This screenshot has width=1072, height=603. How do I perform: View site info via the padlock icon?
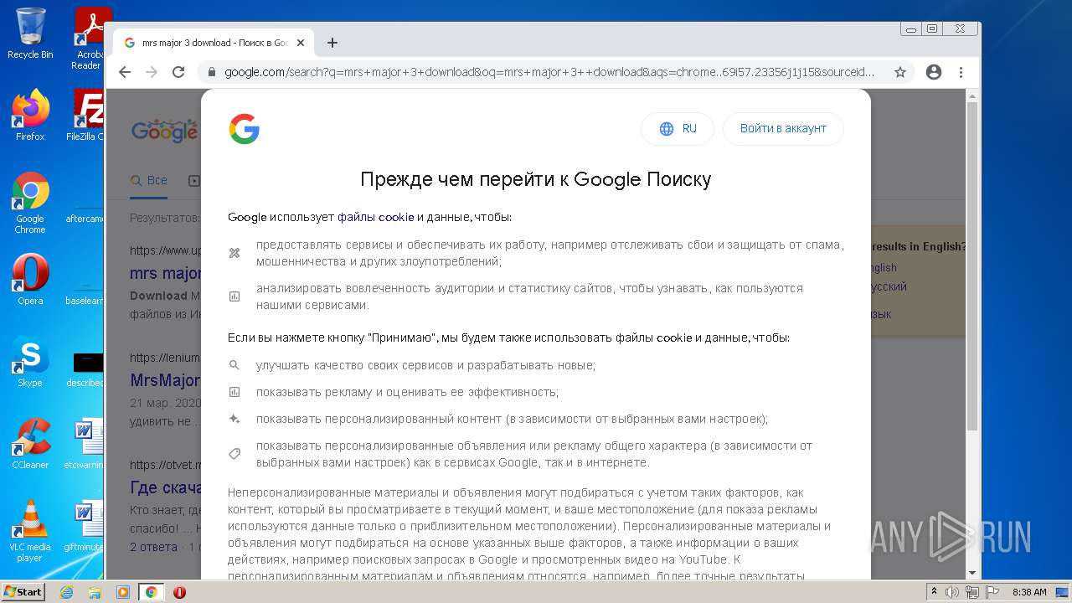coord(212,72)
